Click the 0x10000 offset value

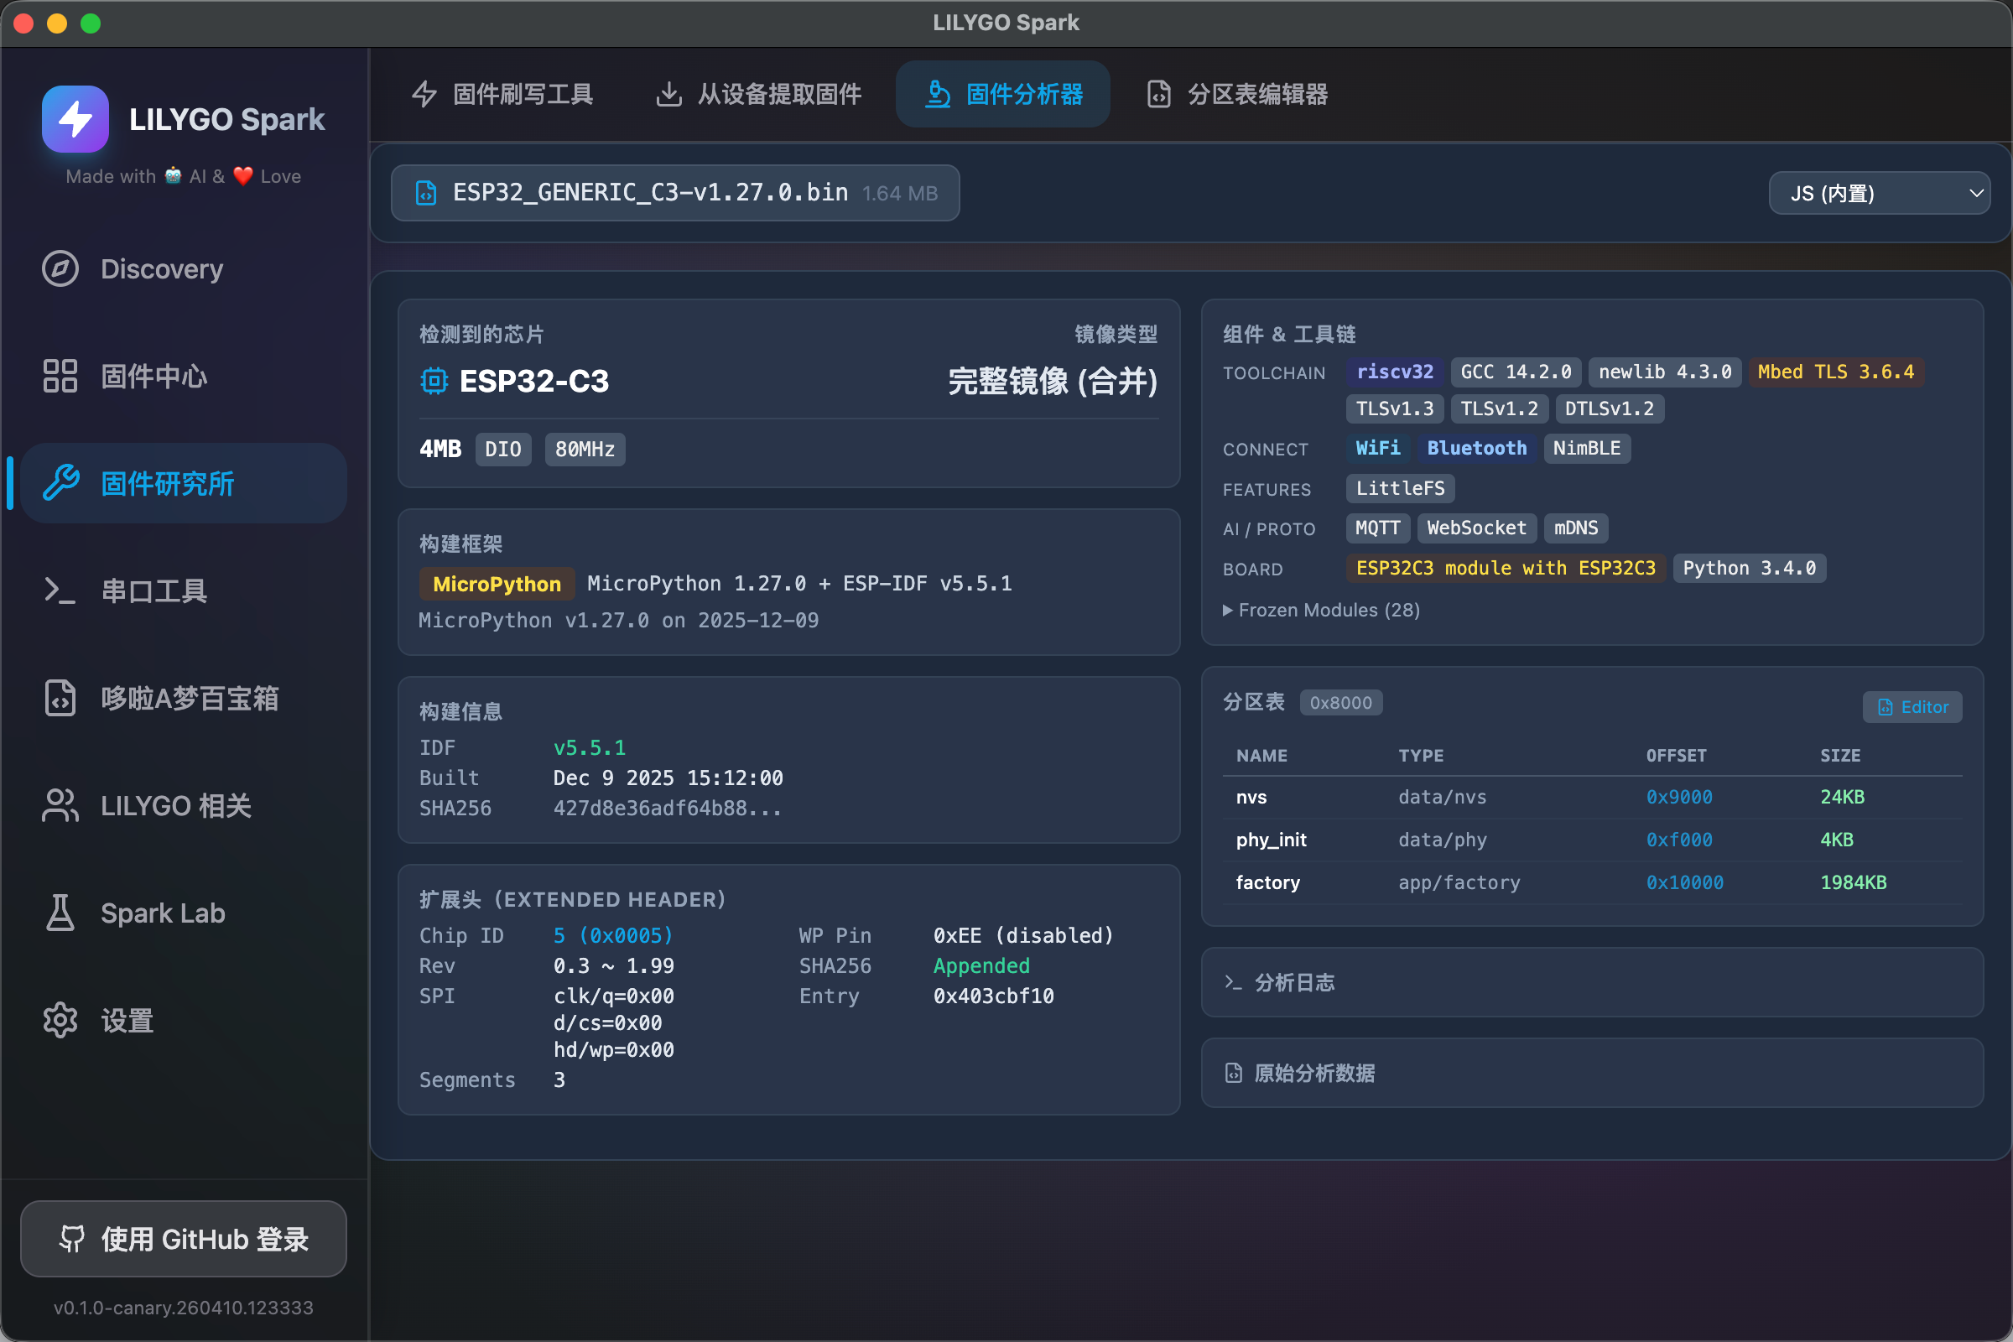(1684, 882)
